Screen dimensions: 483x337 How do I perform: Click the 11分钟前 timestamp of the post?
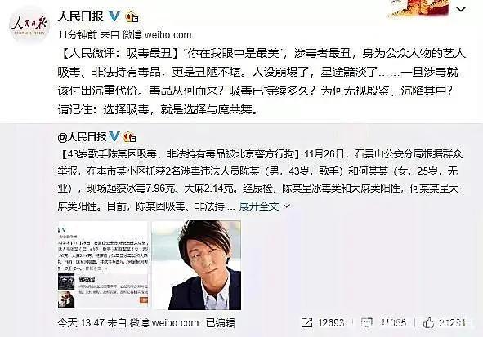click(x=78, y=35)
